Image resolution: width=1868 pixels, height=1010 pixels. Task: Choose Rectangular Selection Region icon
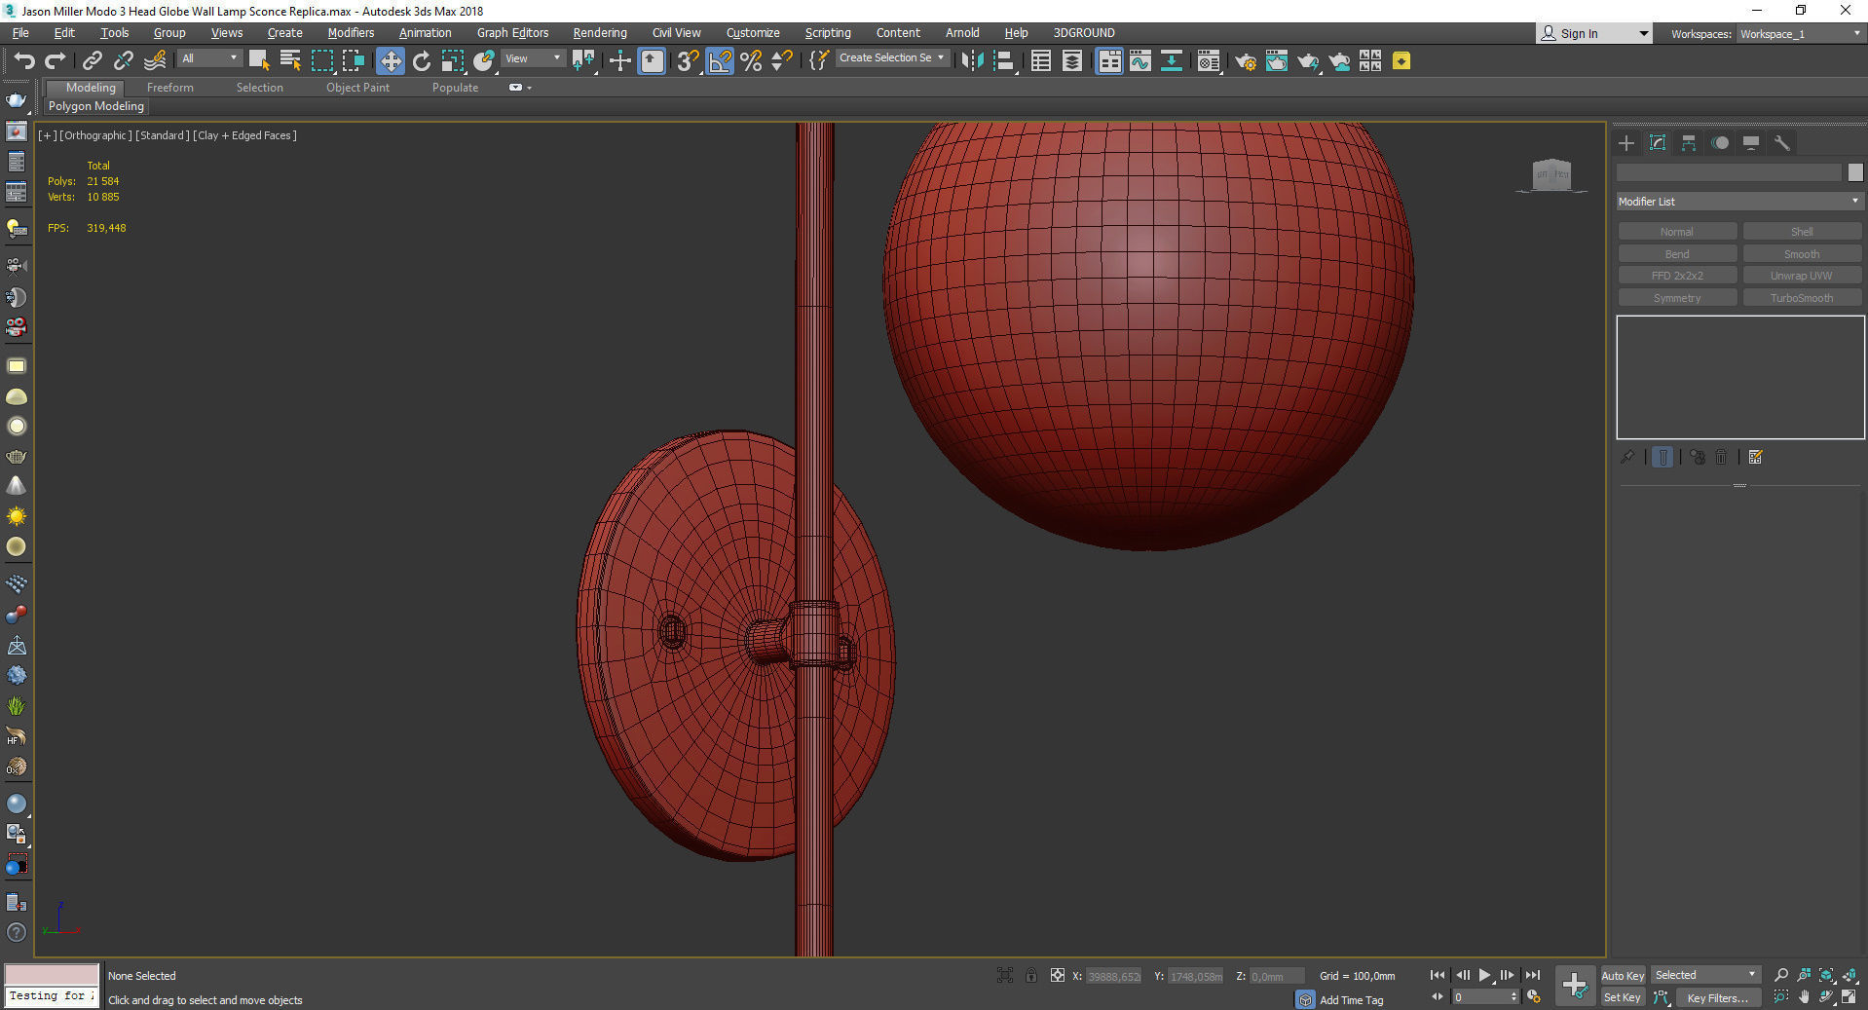pyautogui.click(x=321, y=61)
